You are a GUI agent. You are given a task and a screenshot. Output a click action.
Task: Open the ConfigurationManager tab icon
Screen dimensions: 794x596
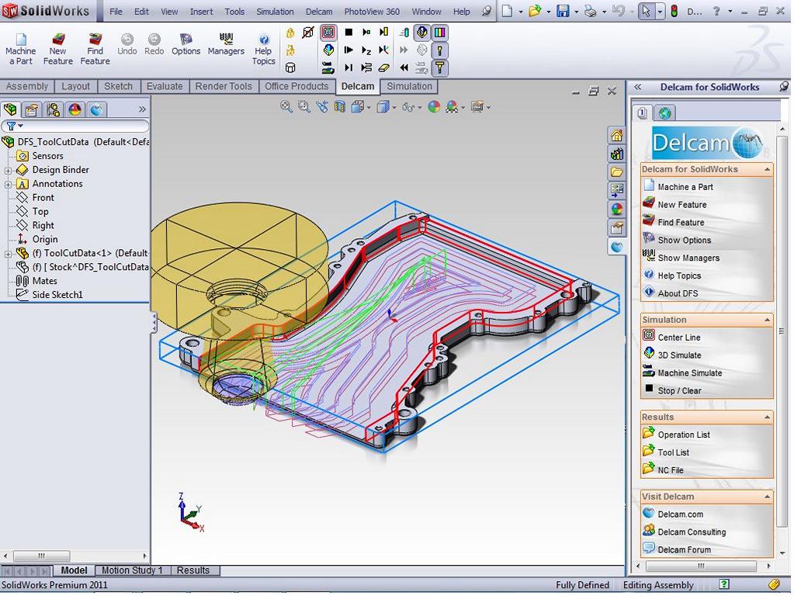(x=54, y=109)
